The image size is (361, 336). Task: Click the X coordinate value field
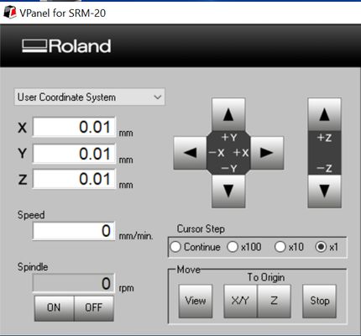[74, 127]
